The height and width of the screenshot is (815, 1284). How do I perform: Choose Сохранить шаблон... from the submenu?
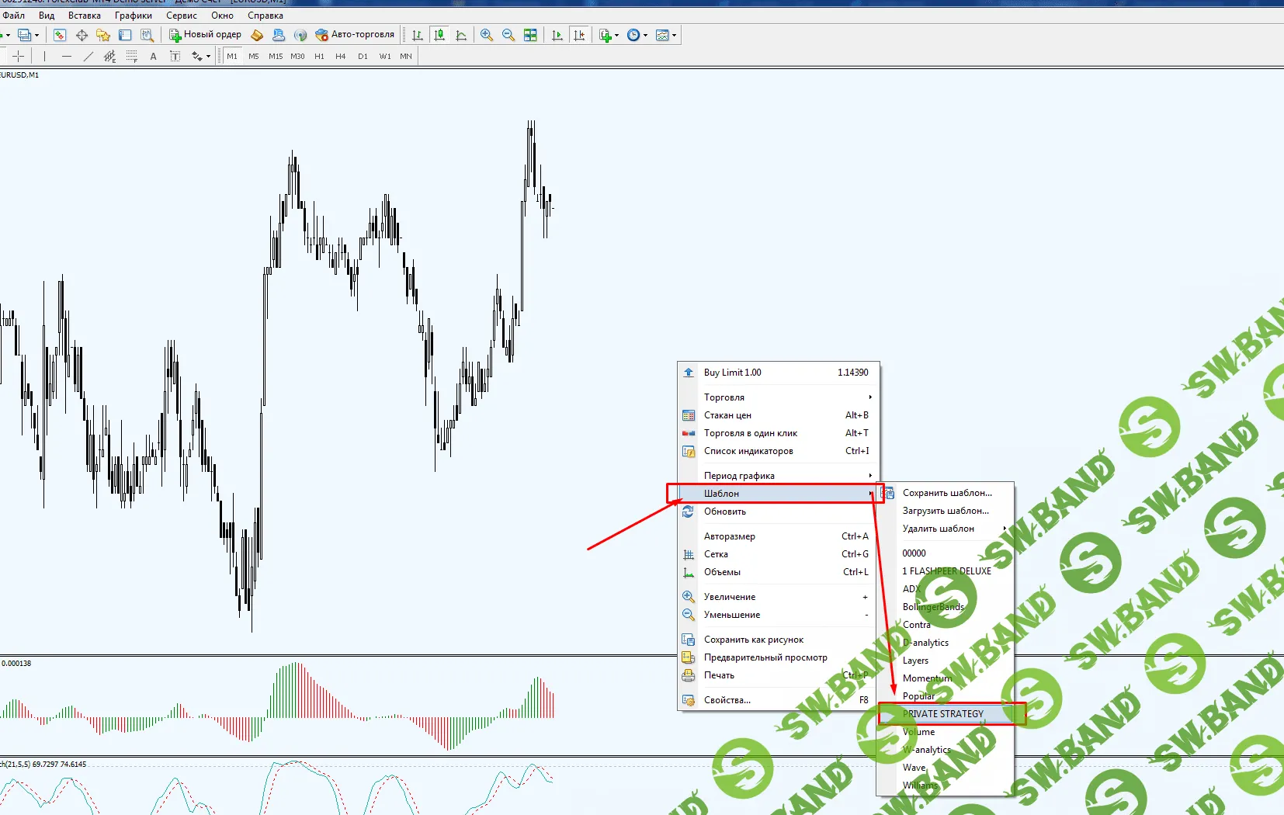[x=947, y=493]
